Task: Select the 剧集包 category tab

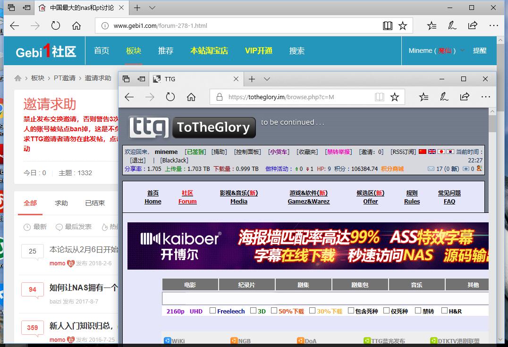Action: 360,285
